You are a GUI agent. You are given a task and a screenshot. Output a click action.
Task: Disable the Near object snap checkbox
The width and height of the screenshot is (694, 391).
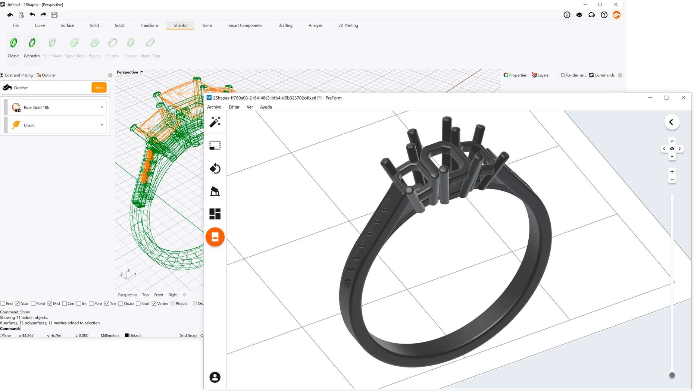[17, 304]
